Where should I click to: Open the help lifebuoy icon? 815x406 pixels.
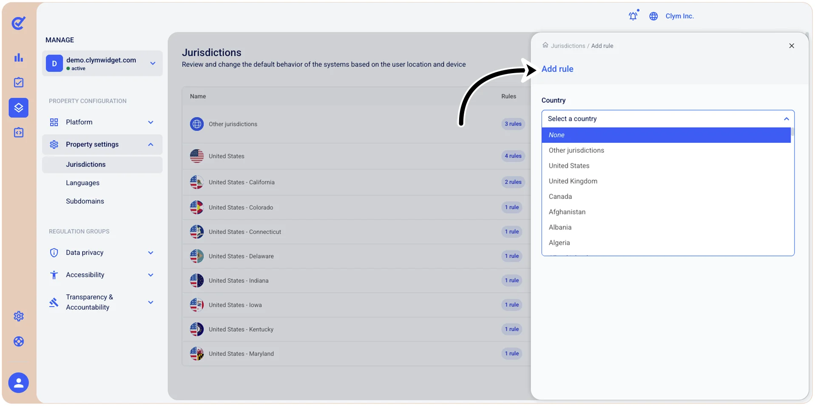click(x=18, y=341)
